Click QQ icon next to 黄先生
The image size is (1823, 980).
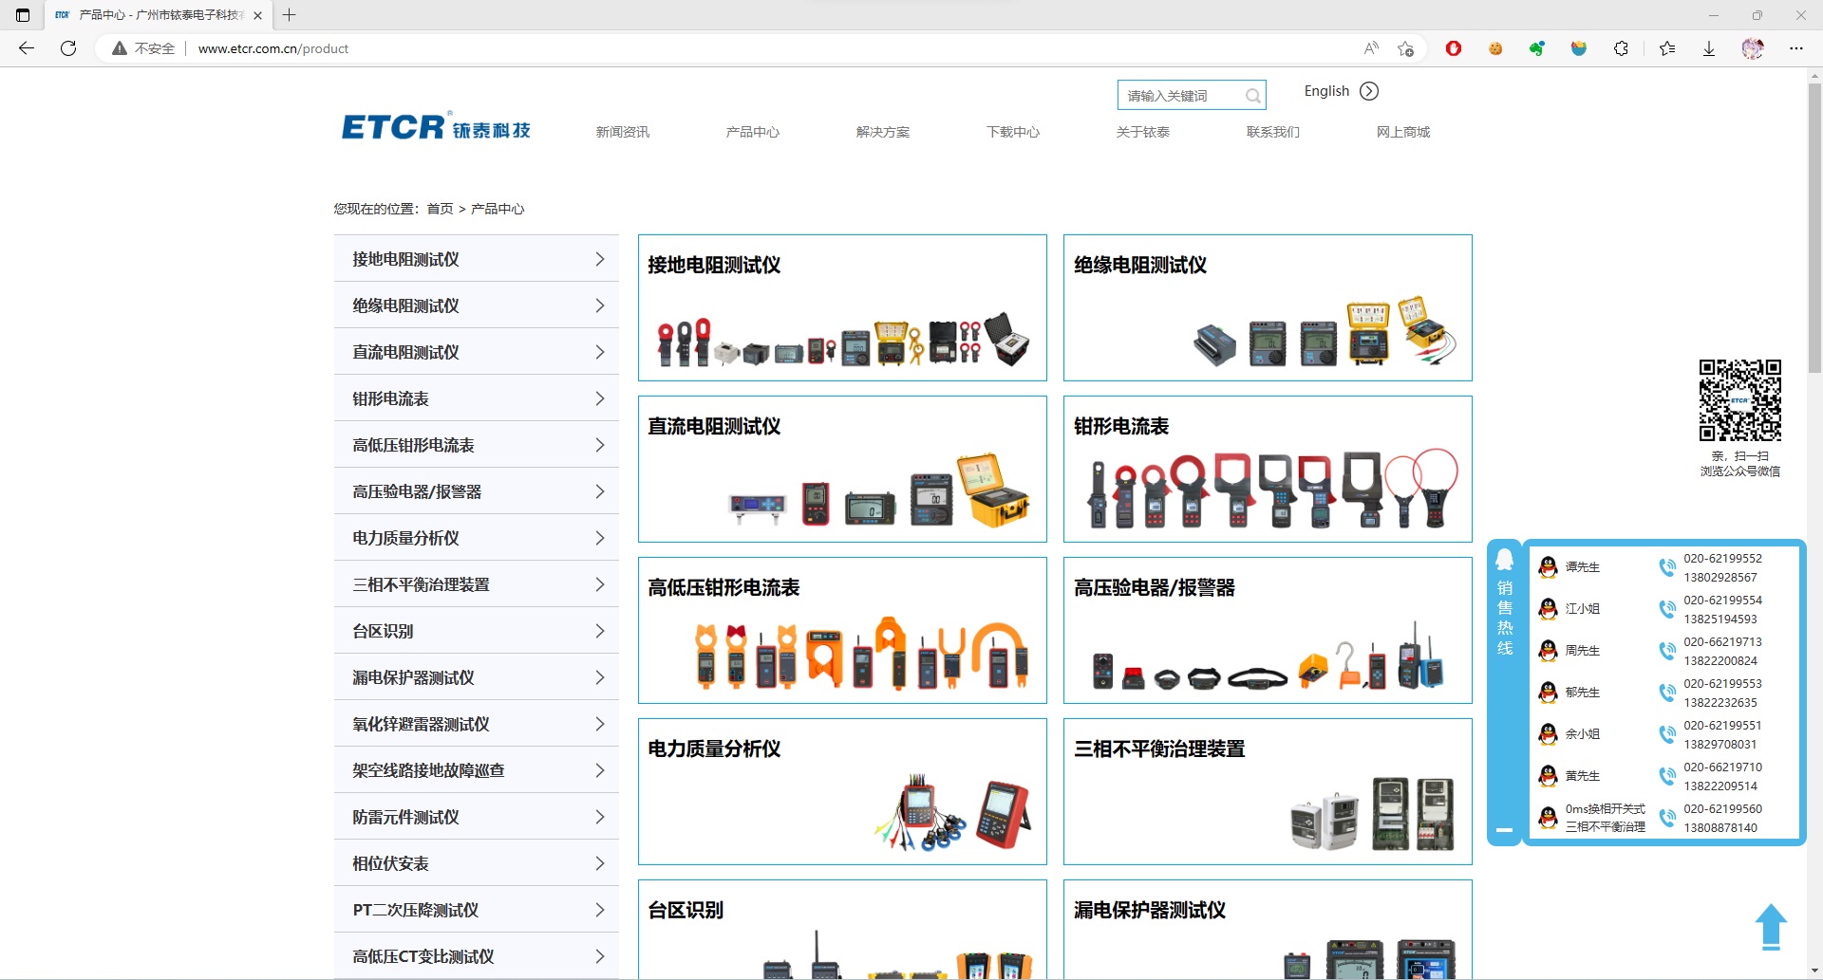click(x=1548, y=776)
